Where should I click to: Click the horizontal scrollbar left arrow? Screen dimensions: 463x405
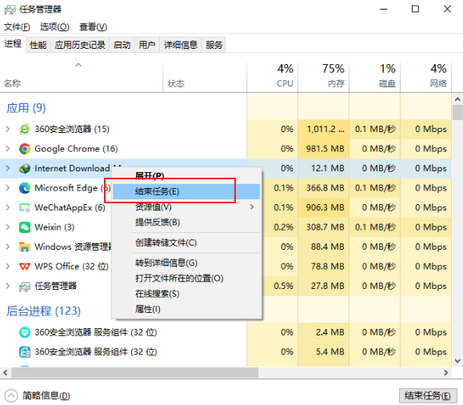(x=6, y=373)
